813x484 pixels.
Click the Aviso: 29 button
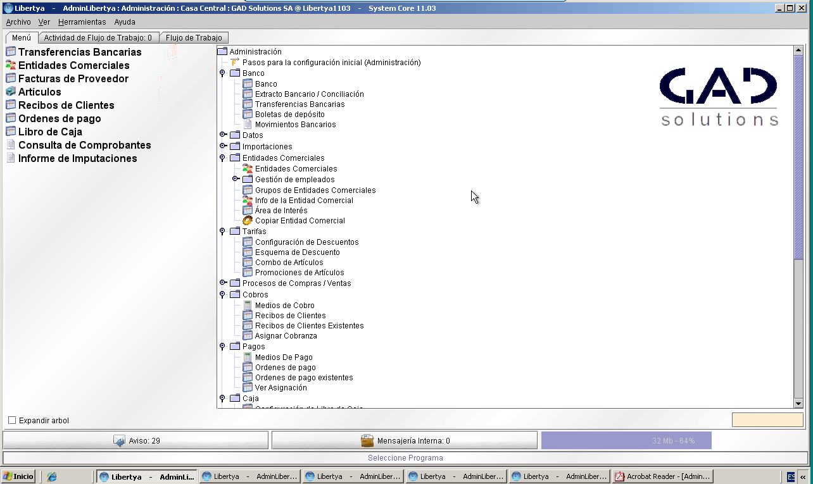pos(136,441)
